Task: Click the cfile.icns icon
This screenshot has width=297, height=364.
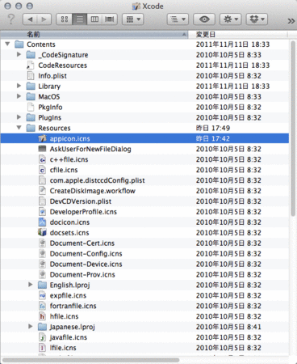Action: (42, 170)
